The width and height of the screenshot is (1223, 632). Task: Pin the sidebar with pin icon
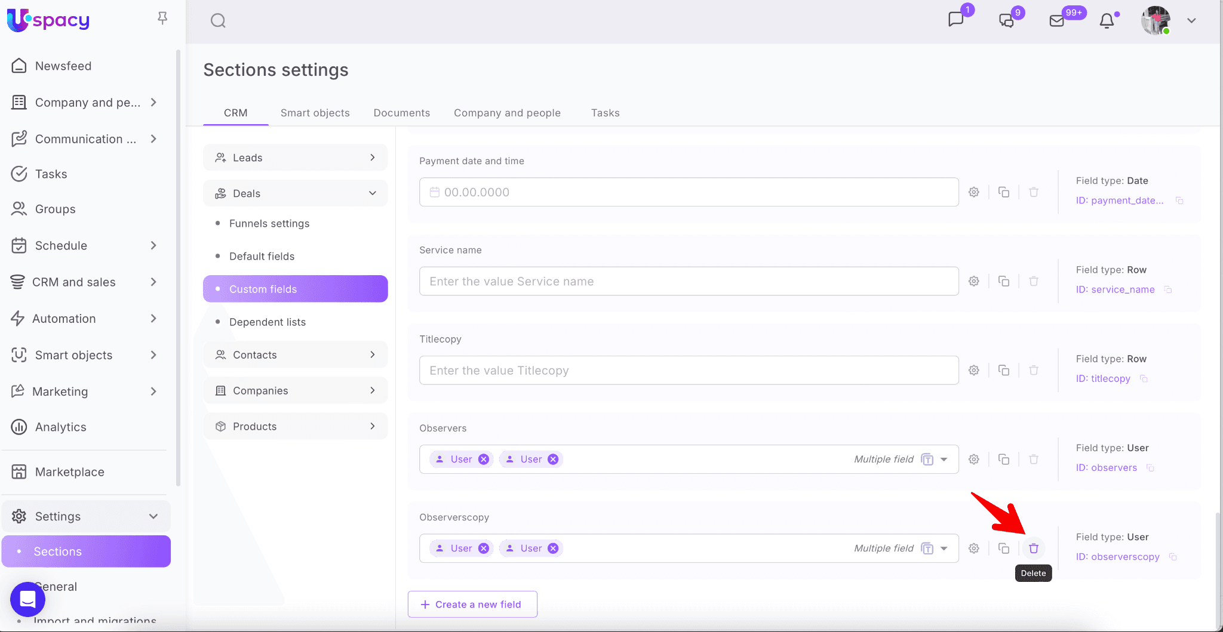pyautogui.click(x=162, y=19)
